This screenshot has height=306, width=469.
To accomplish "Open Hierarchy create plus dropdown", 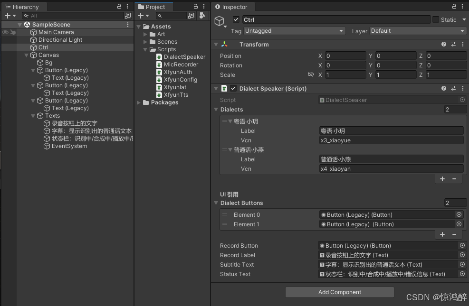I will 10,16.
